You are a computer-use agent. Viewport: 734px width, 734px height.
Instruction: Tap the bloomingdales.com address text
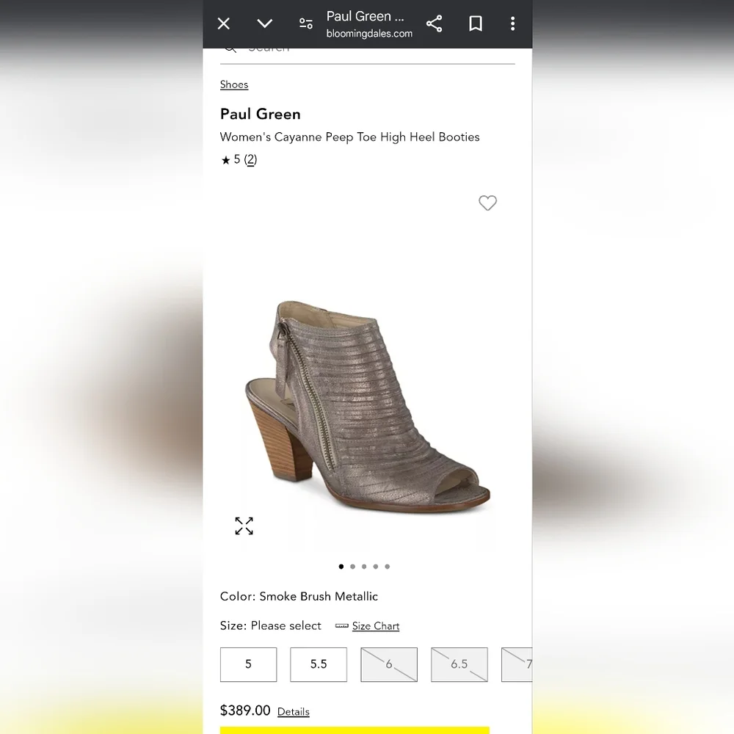click(x=369, y=34)
